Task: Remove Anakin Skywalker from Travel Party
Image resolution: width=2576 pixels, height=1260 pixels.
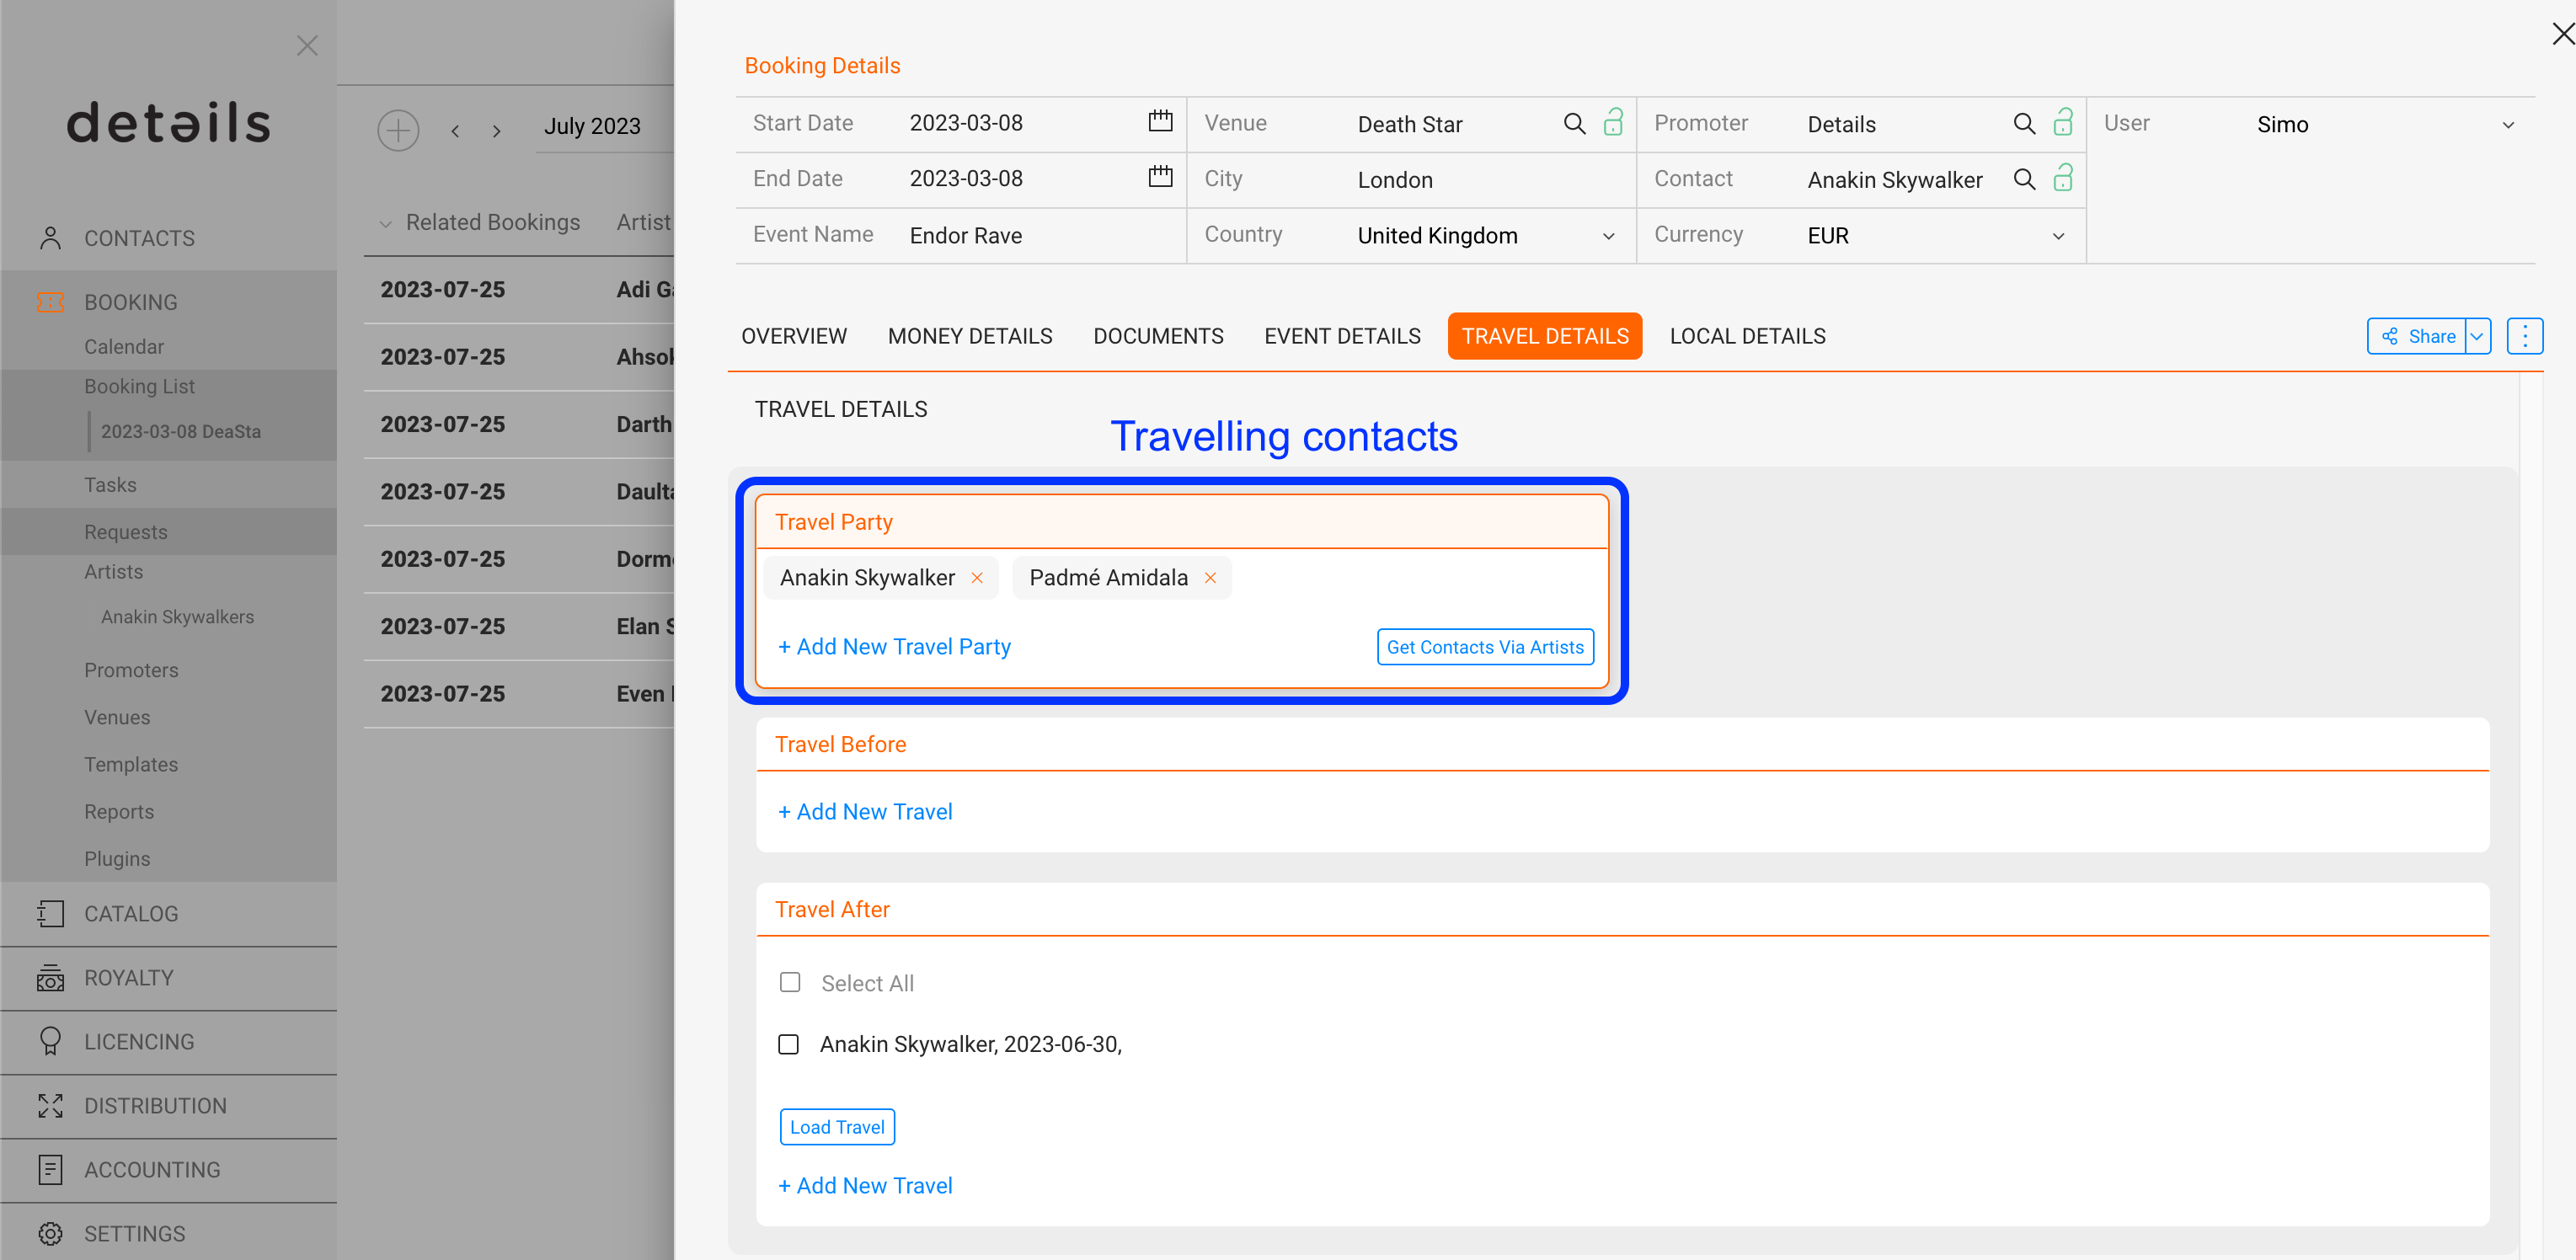Action: tap(977, 578)
